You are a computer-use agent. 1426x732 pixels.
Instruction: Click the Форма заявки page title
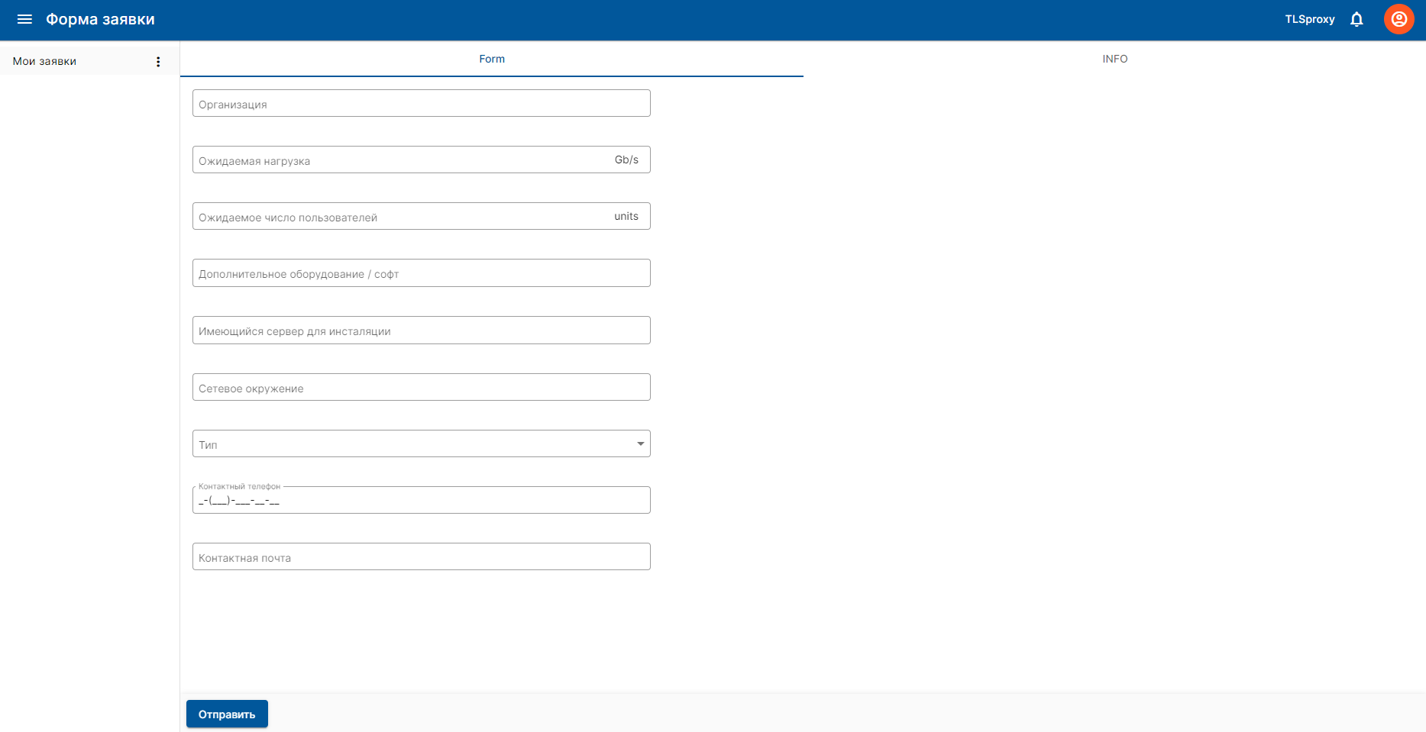coord(100,19)
